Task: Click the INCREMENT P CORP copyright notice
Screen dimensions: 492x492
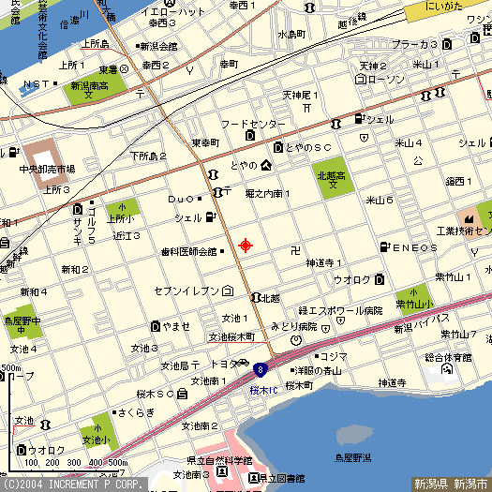Action: click(x=73, y=485)
